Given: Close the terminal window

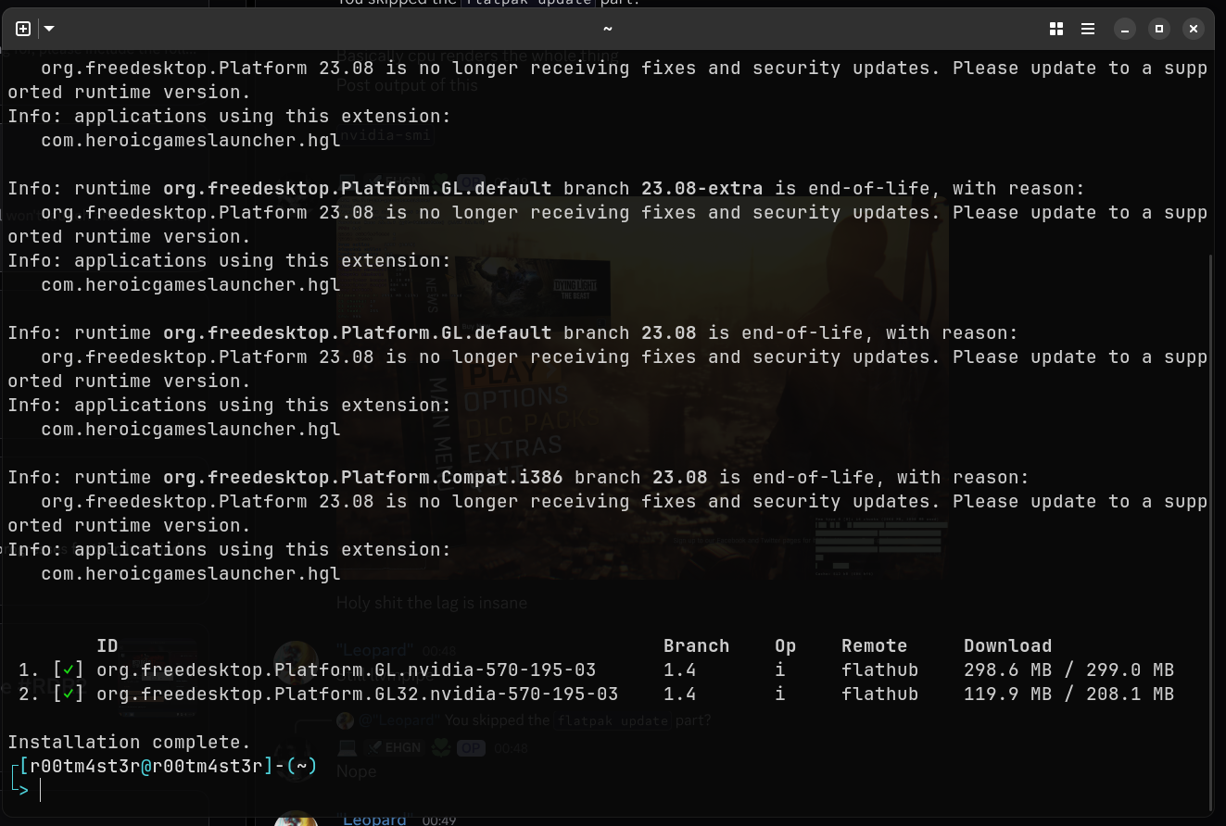Looking at the screenshot, I should point(1194,29).
